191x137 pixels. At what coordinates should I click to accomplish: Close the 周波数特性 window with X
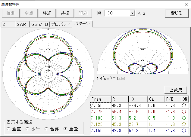pos(186,5)
